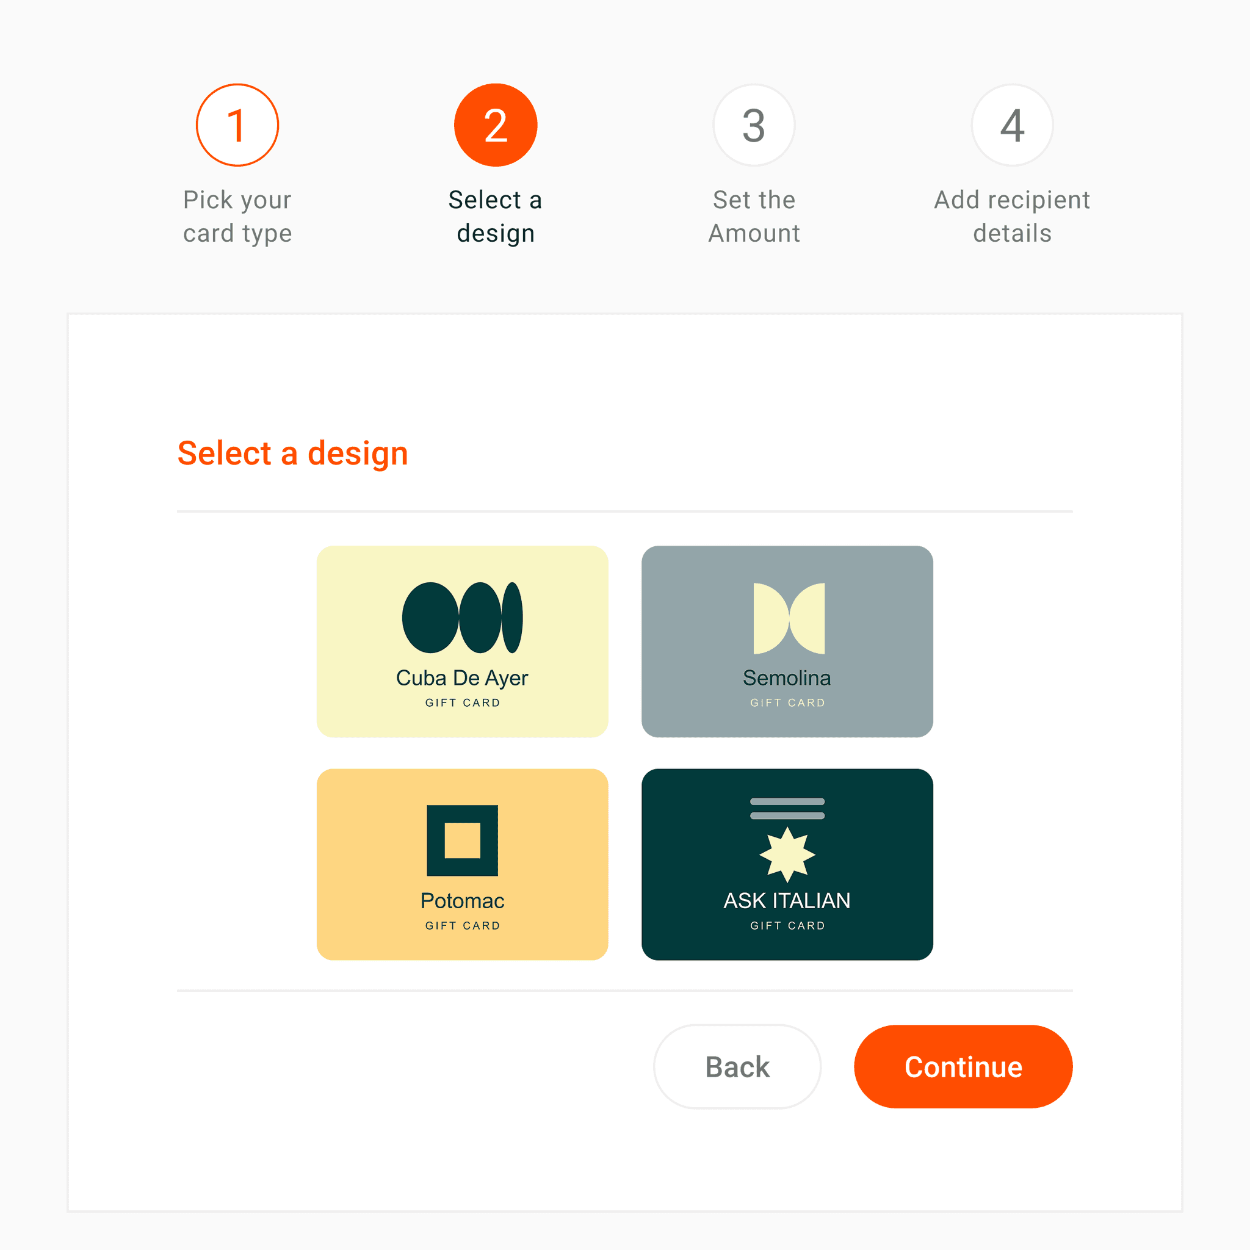Select the ASK ITALIAN gift card design
Viewport: 1250px width, 1250px height.
pos(787,864)
